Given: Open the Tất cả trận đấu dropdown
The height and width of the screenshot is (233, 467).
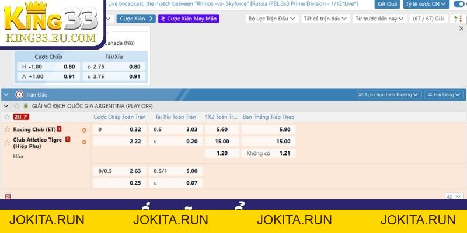Looking at the screenshot, I should point(325,19).
